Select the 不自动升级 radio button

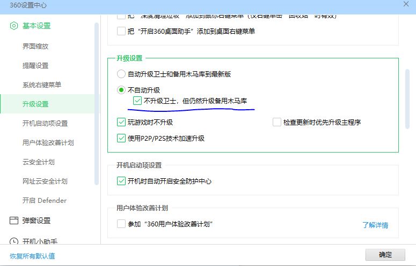point(121,90)
